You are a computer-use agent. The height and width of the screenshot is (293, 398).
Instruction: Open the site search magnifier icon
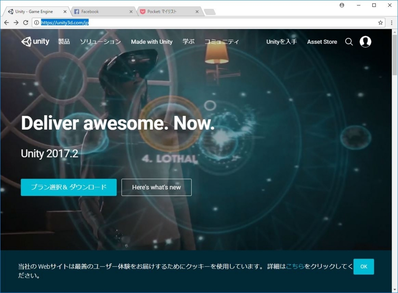[349, 42]
